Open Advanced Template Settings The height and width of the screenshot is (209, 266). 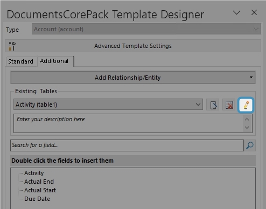133,46
